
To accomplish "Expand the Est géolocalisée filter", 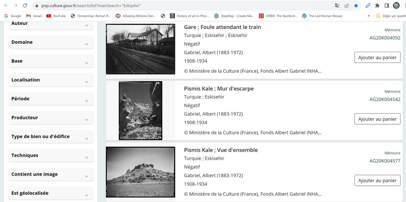I will point(51,194).
